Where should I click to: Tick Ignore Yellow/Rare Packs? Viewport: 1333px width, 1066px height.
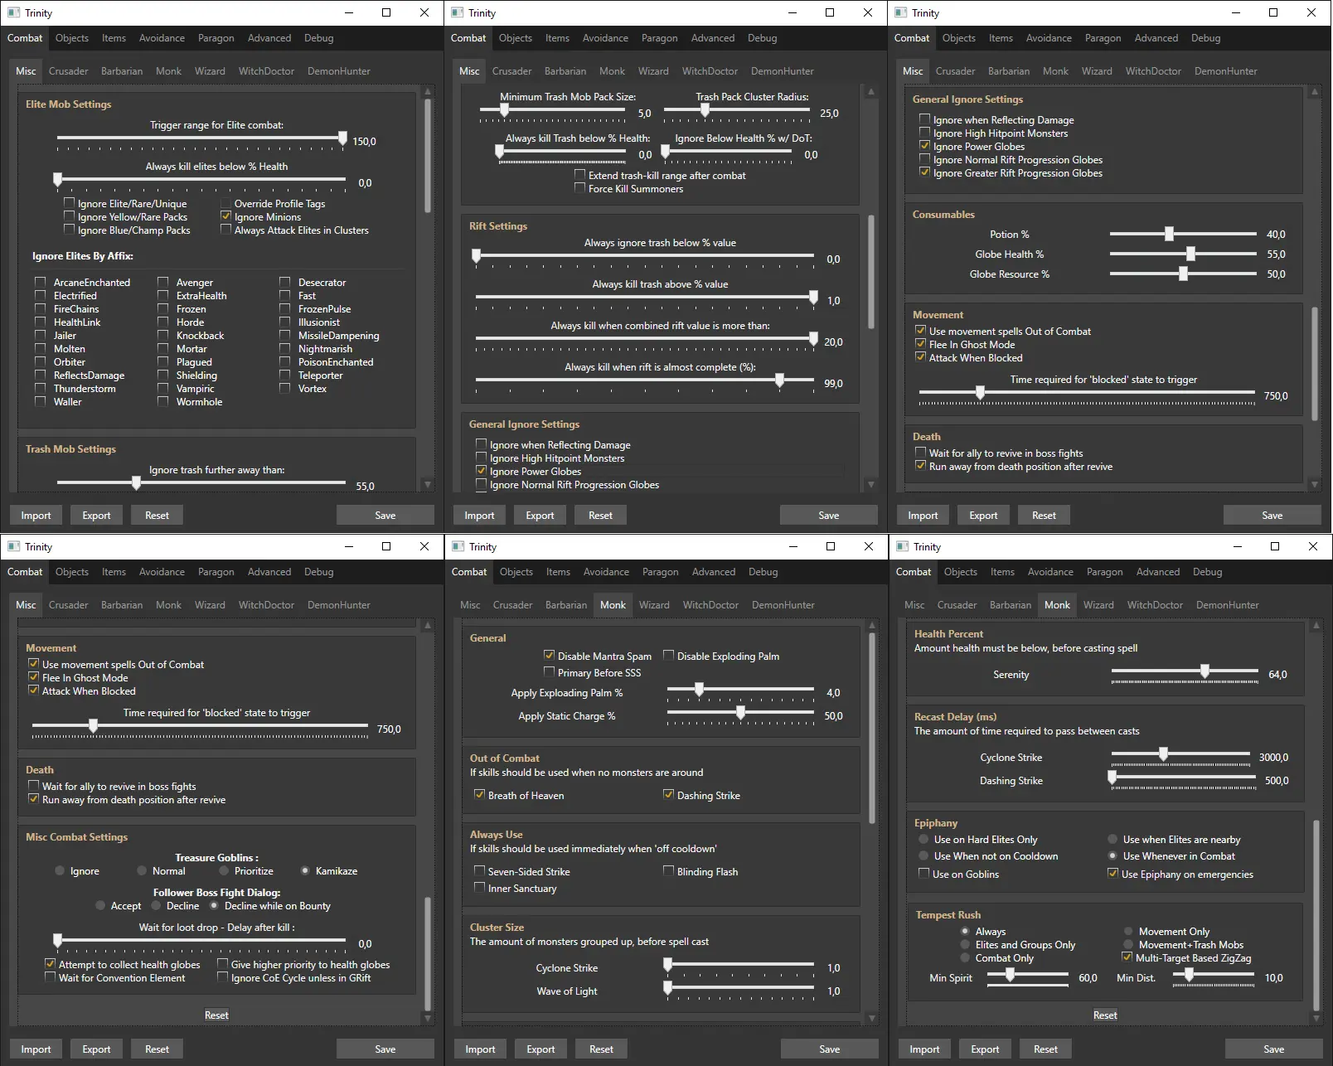(x=70, y=216)
